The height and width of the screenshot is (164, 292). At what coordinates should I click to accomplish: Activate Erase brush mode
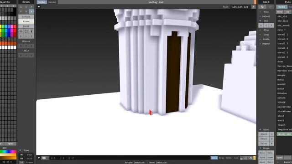click(26, 21)
